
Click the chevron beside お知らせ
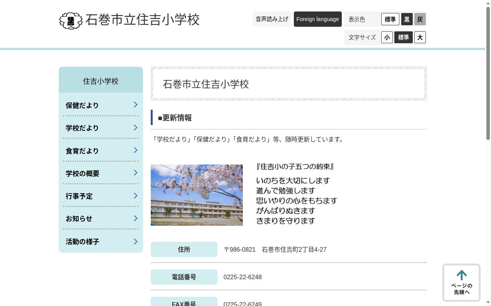pos(135,218)
